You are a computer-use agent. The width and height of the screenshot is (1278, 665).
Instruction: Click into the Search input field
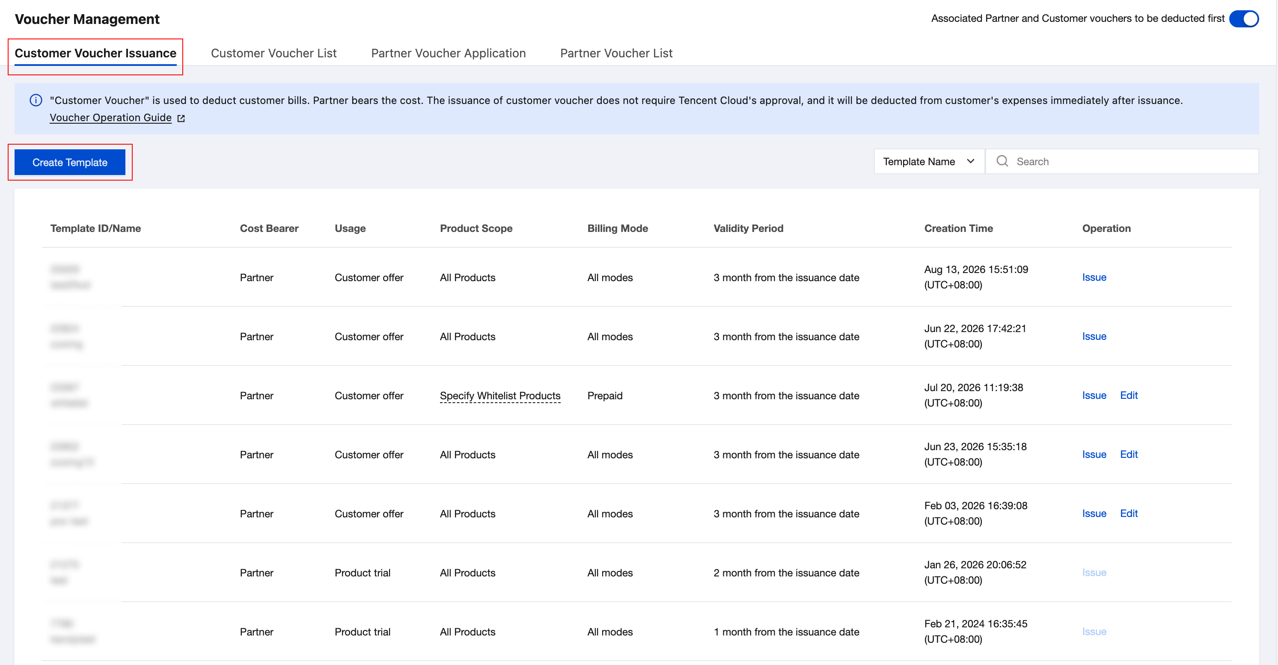(1122, 162)
